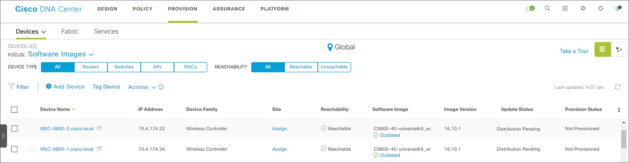
Task: Click the globe help icon
Action: coord(601,8)
